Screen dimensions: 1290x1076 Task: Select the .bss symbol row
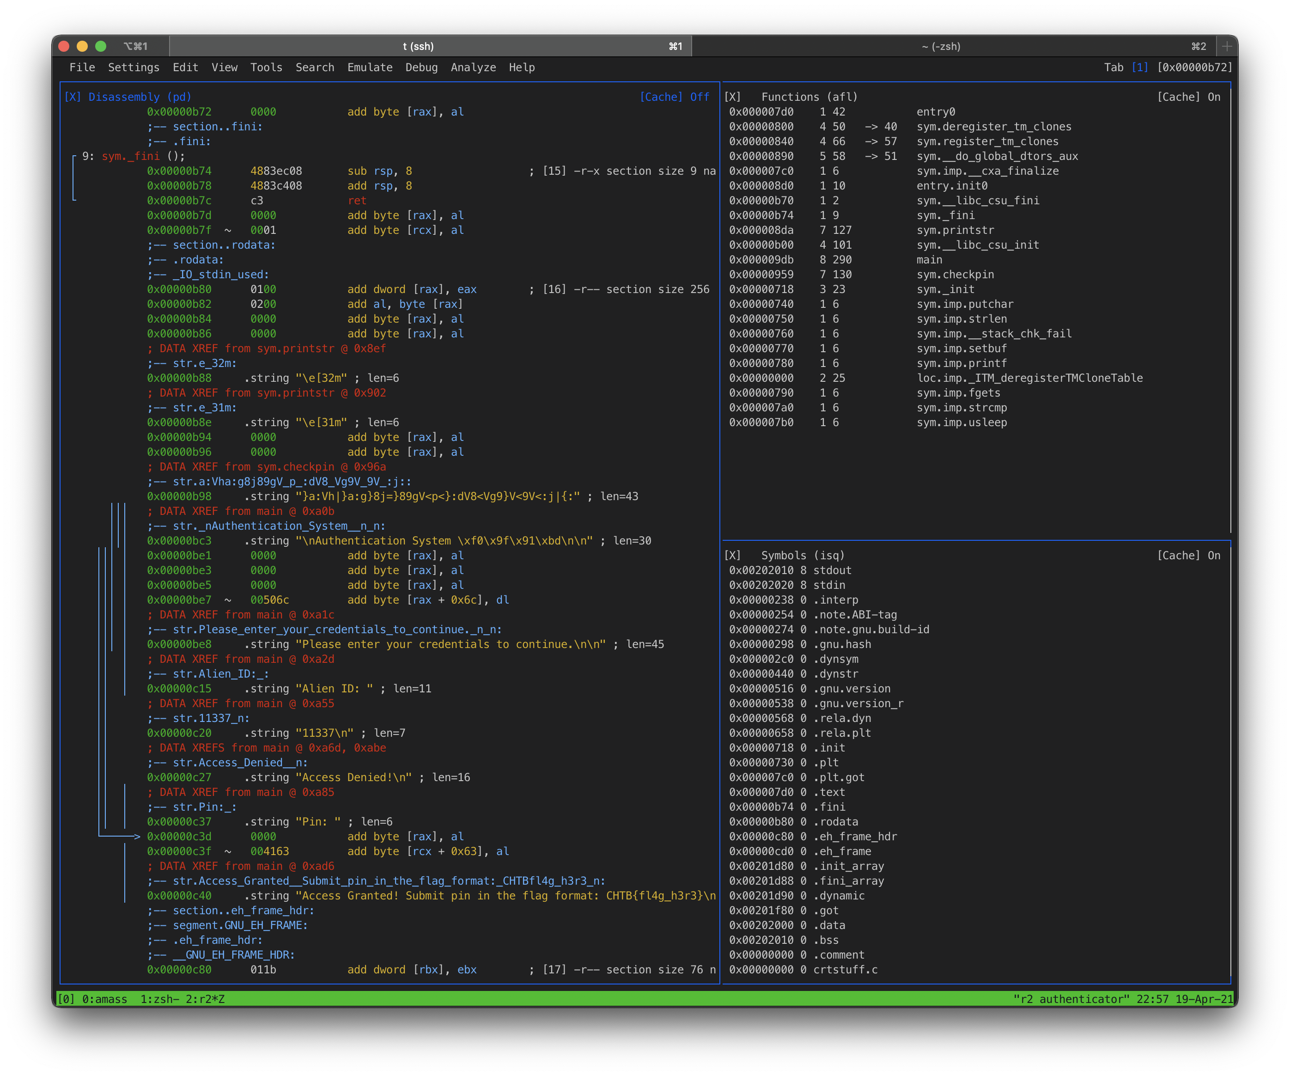coord(784,940)
